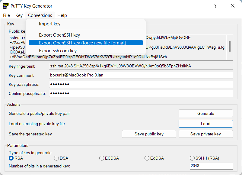Click Save private key
The image size is (242, 175).
tap(205, 134)
